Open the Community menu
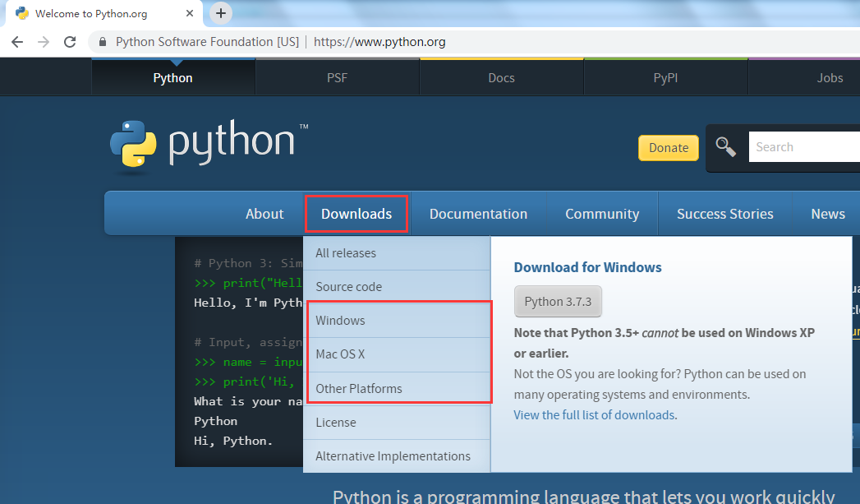This screenshot has height=504, width=860. [x=602, y=214]
